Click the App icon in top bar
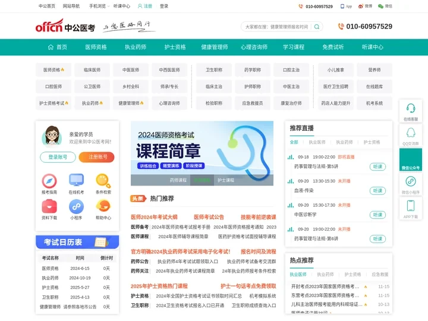428x321 pixels. pyautogui.click(x=342, y=6)
